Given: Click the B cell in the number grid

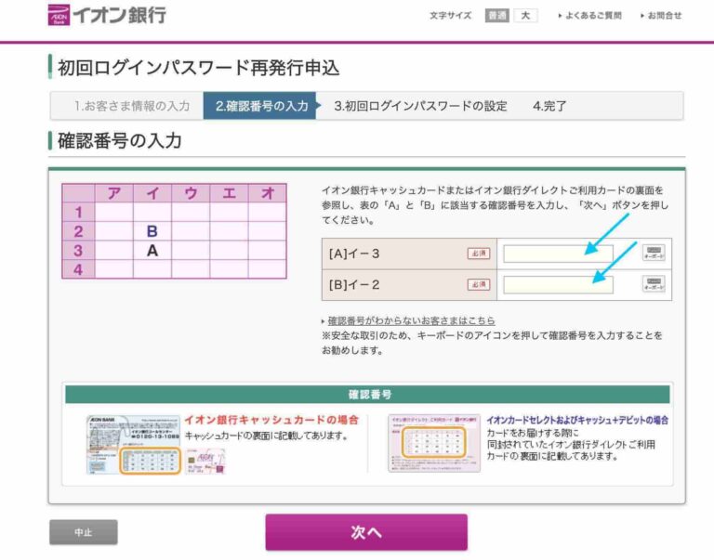Looking at the screenshot, I should pos(152,231).
